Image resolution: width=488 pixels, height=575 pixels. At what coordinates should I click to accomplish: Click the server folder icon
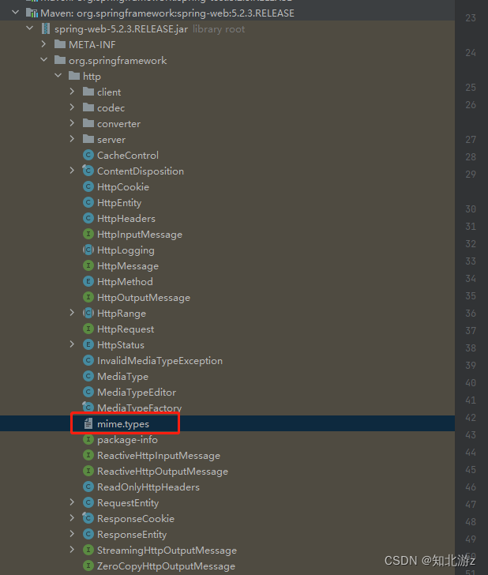[88, 139]
